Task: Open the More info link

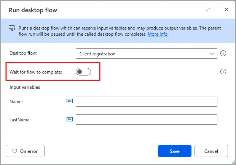Action: pos(157,34)
